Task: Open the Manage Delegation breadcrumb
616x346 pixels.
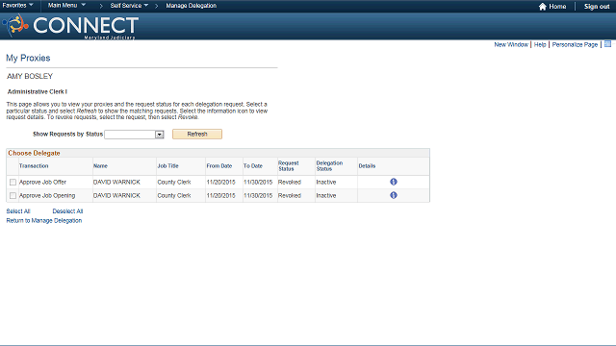Action: pos(191,6)
